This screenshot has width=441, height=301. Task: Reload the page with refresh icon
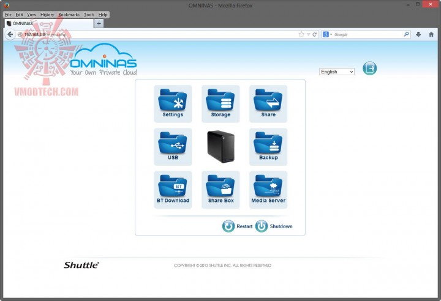click(315, 35)
